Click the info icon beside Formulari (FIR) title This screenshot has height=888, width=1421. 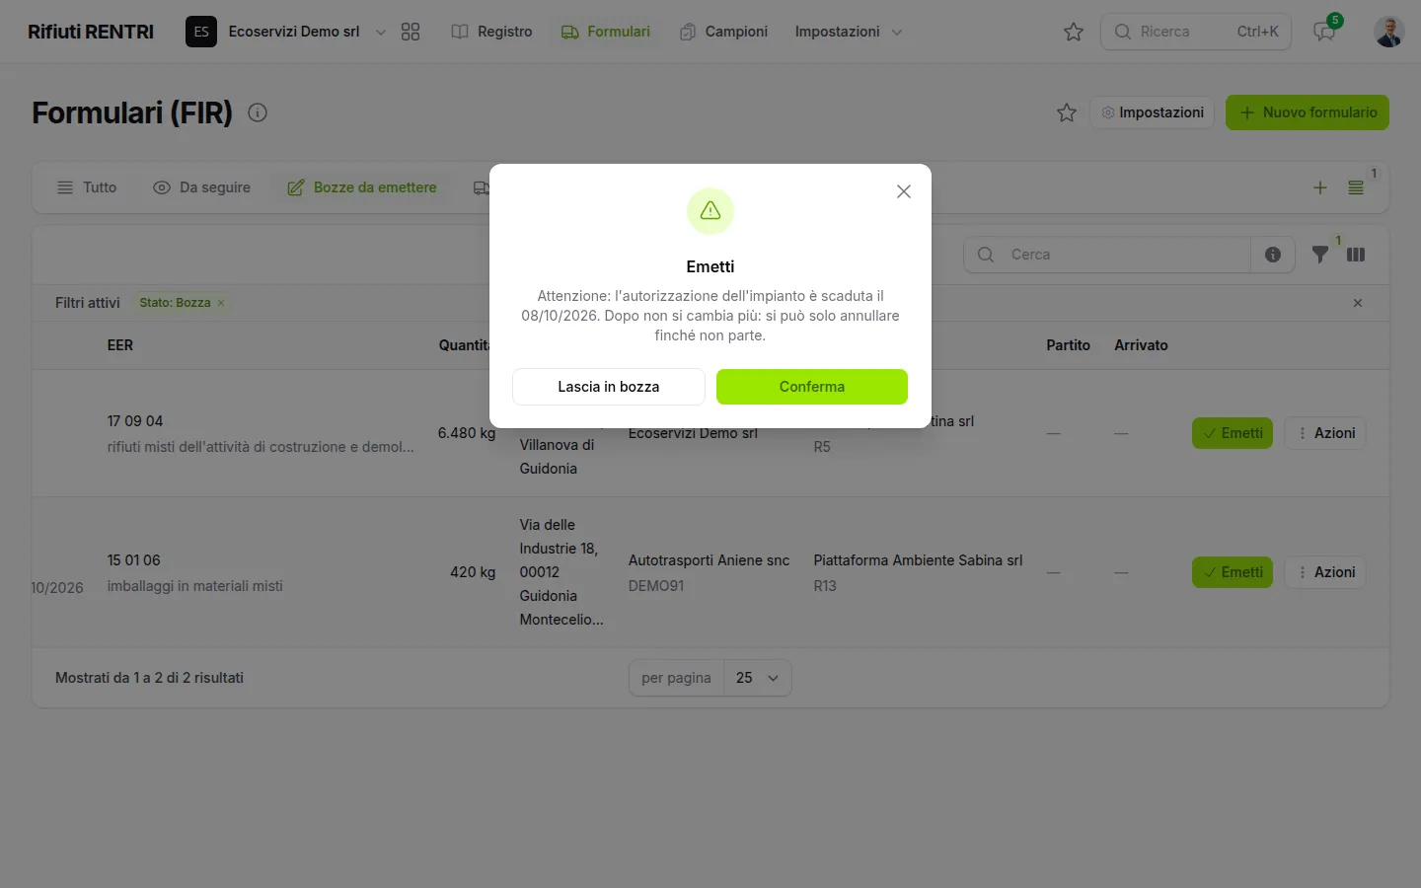[x=258, y=112]
